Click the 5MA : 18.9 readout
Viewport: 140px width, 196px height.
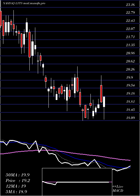click(x=16, y=192)
